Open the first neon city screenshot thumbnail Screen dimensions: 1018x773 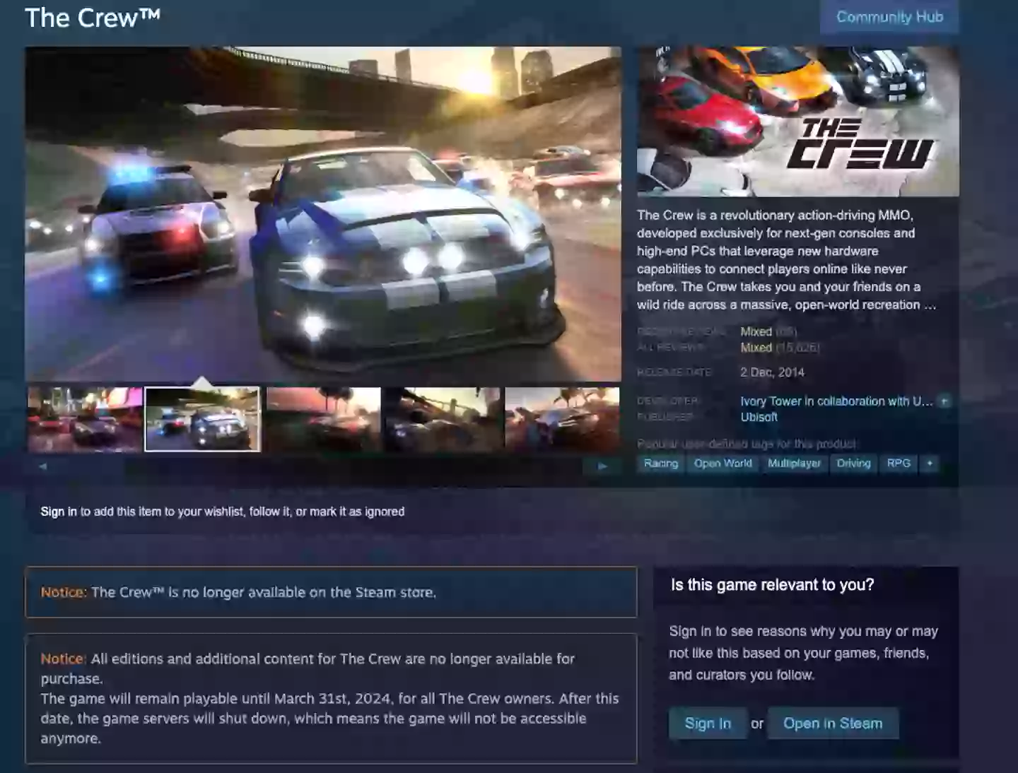click(85, 419)
